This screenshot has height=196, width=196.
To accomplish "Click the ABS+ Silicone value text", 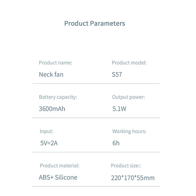I will coord(58,177).
